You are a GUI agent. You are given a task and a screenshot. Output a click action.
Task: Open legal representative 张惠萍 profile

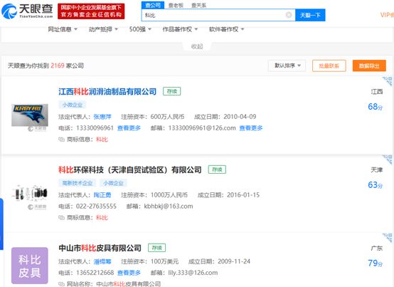[102, 117]
